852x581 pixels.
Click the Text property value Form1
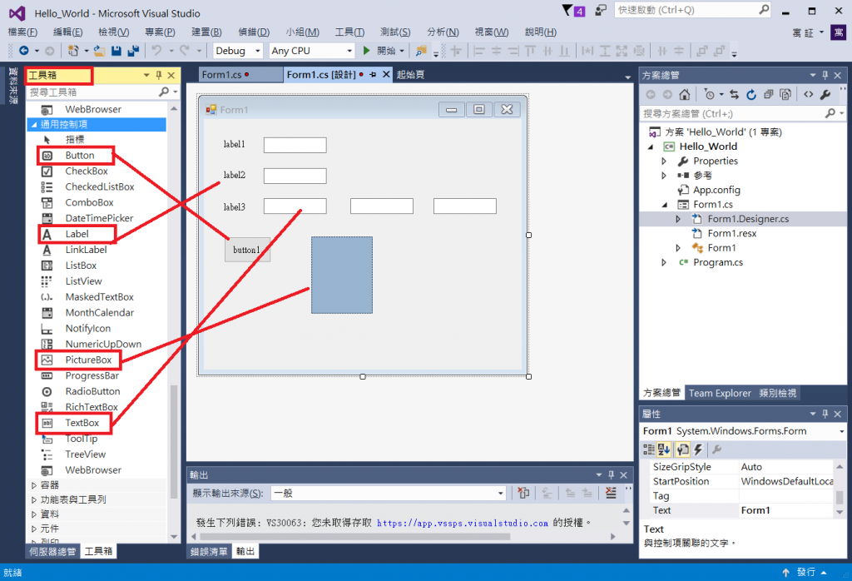(x=785, y=510)
